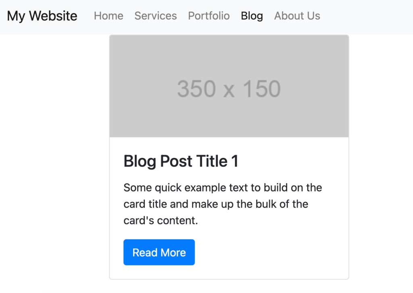Select the blog post card

[229, 157]
